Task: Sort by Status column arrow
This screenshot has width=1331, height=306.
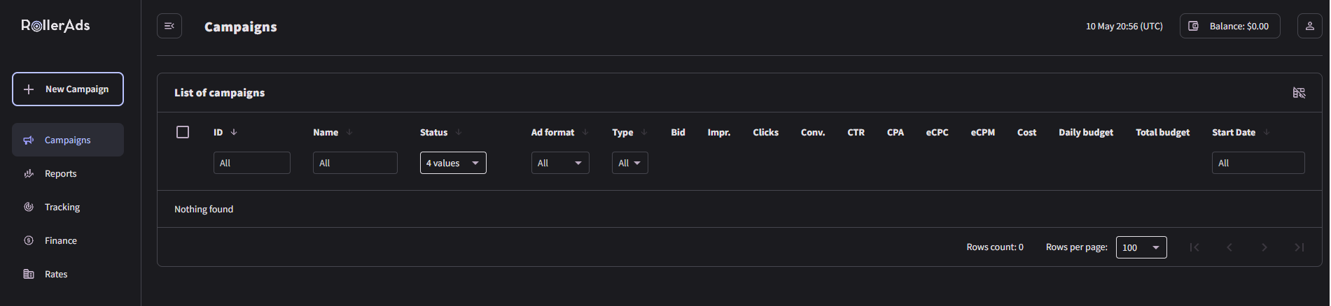Action: [x=459, y=132]
